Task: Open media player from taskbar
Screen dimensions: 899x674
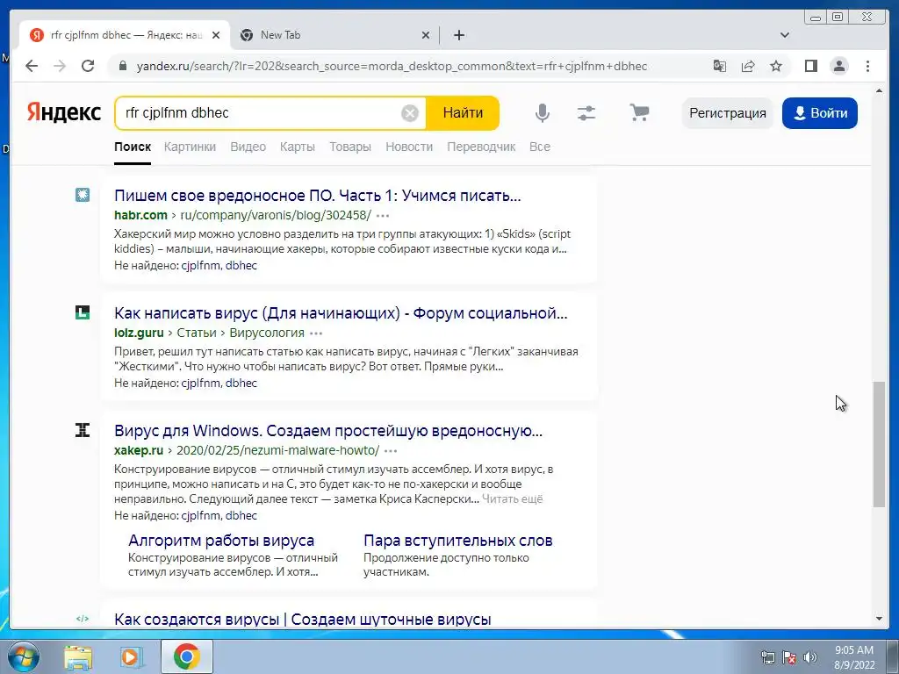Action: coord(130,656)
